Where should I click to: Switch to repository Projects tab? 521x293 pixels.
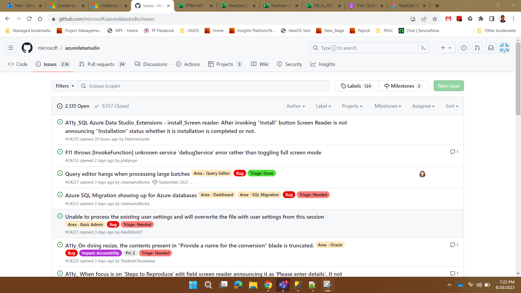coord(225,64)
